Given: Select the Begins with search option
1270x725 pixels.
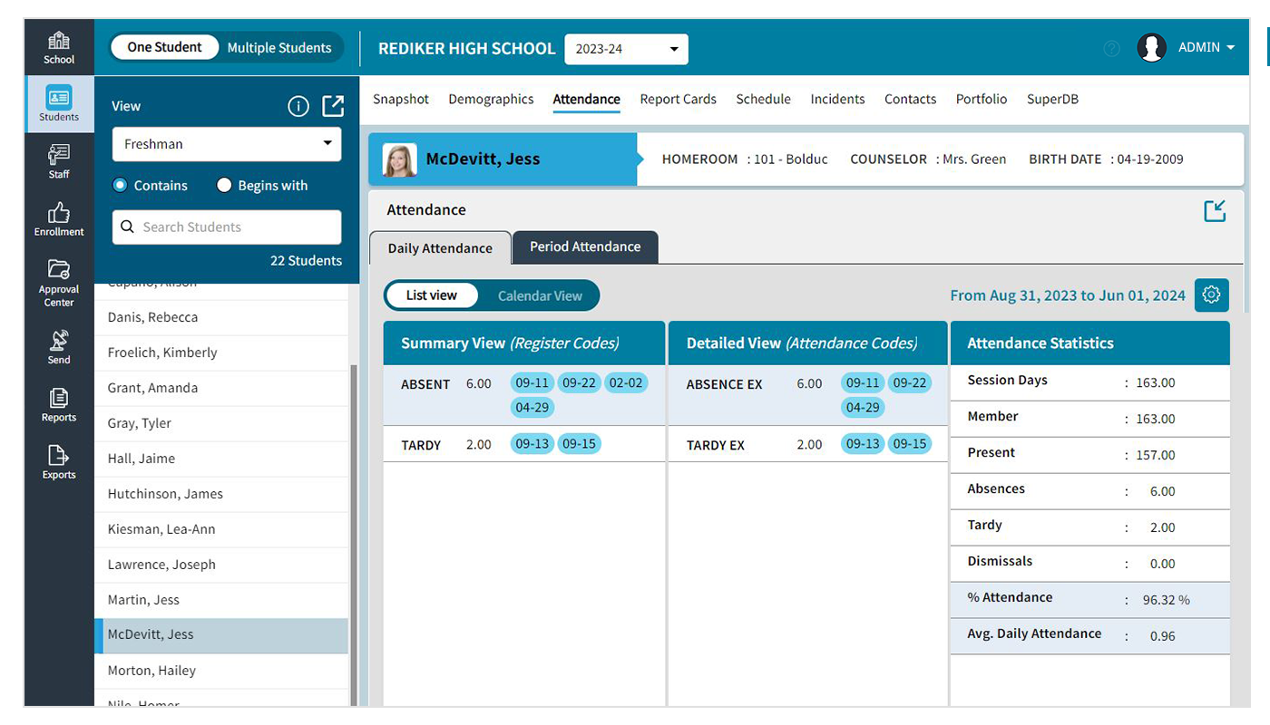Looking at the screenshot, I should coord(223,185).
